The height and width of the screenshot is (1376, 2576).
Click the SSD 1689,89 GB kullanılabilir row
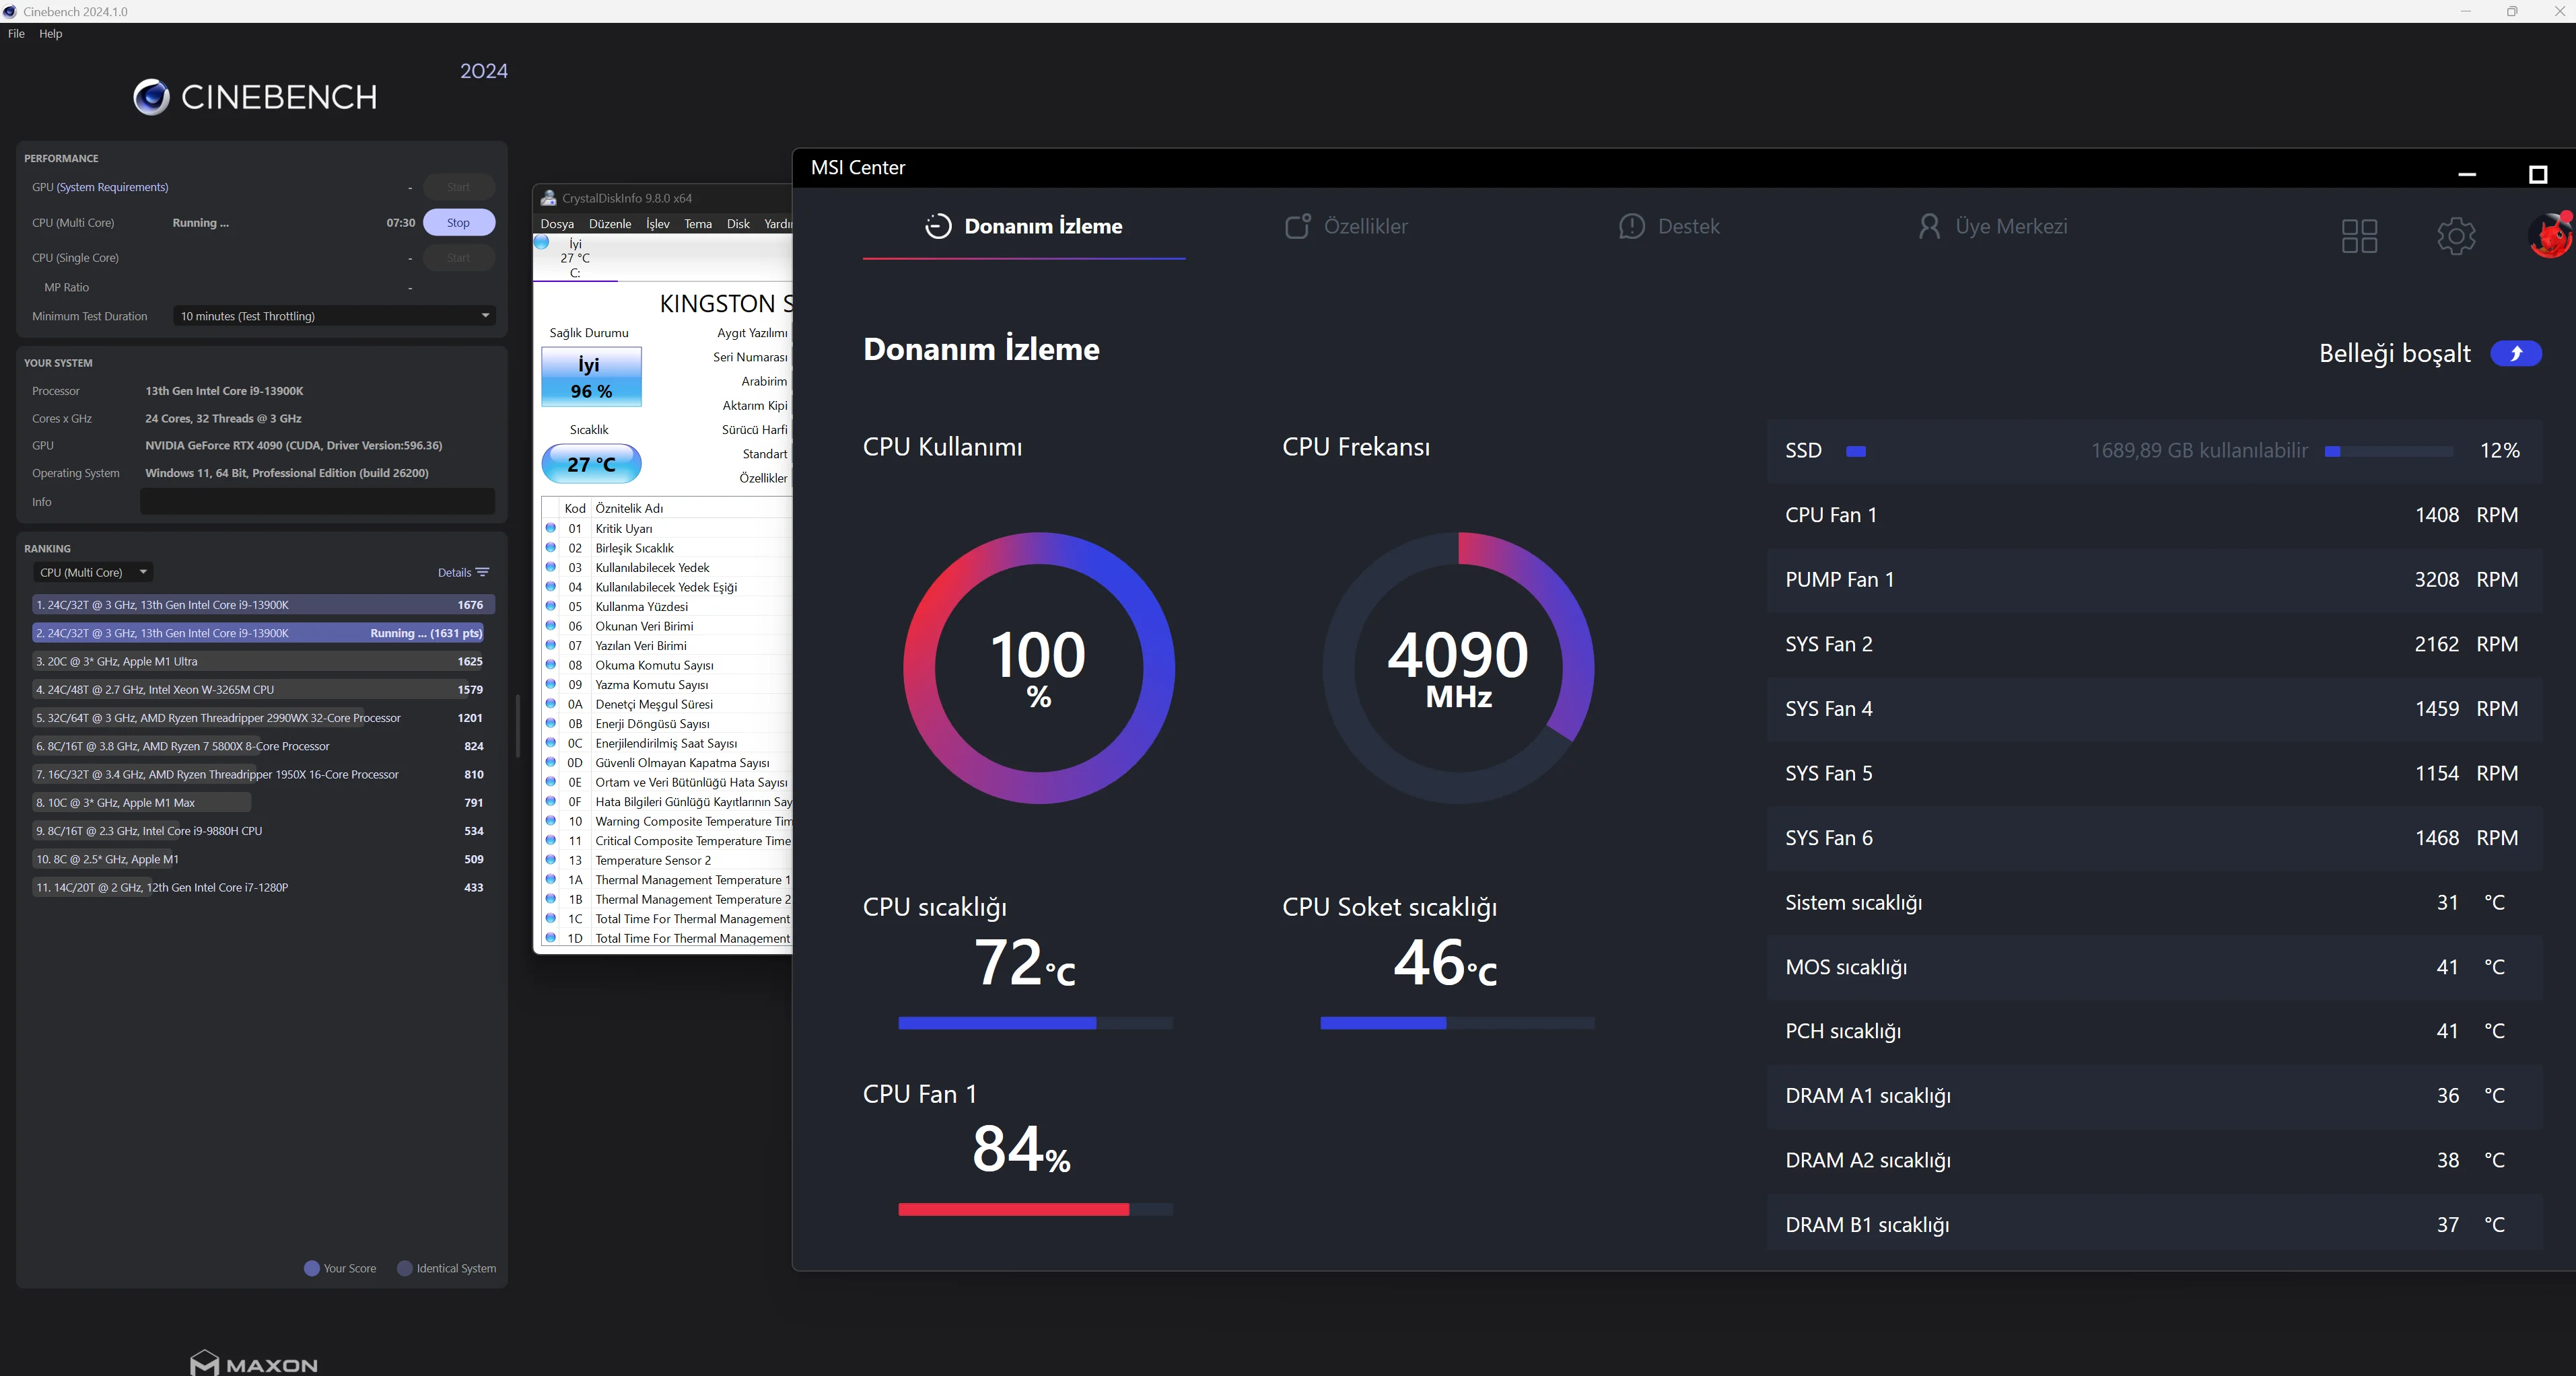click(2154, 451)
